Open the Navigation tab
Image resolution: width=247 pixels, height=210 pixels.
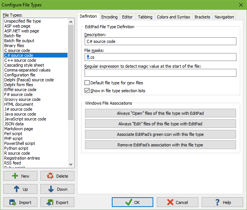[224, 17]
